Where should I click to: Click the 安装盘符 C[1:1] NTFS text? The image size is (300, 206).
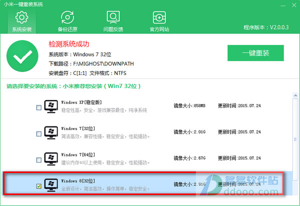pyautogui.click(x=88, y=73)
